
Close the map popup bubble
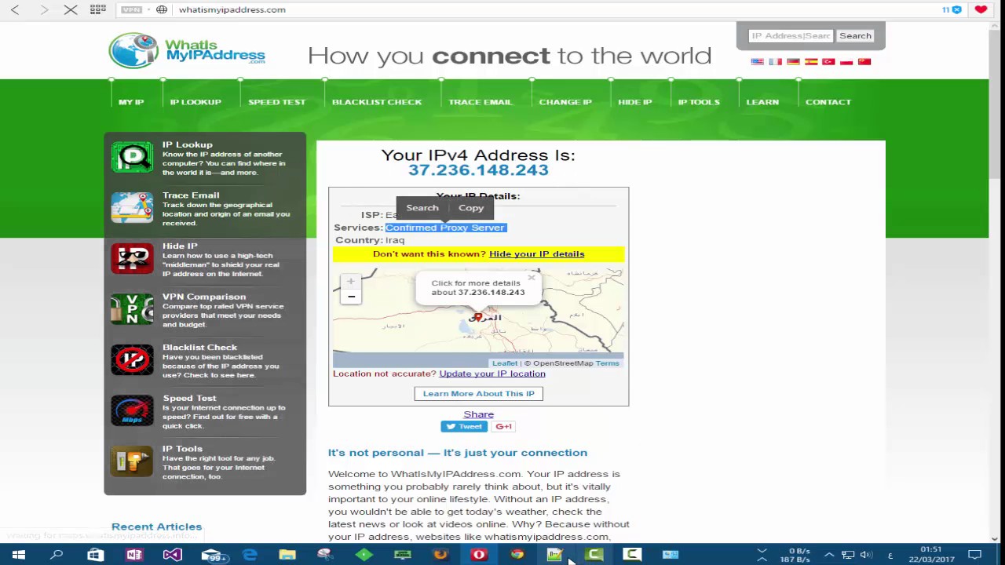tap(532, 278)
